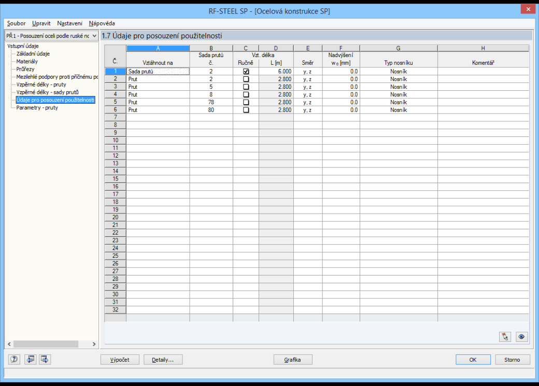Select Mezilehlé podpory proti příčnému tree item

[x=57, y=77]
